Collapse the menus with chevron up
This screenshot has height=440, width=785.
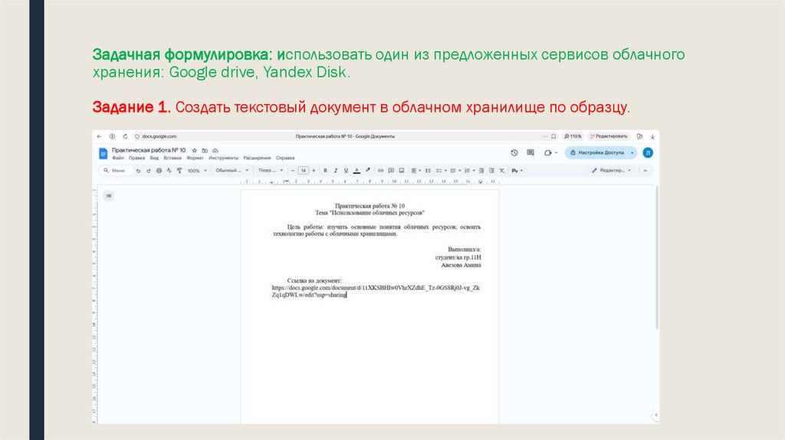click(645, 171)
